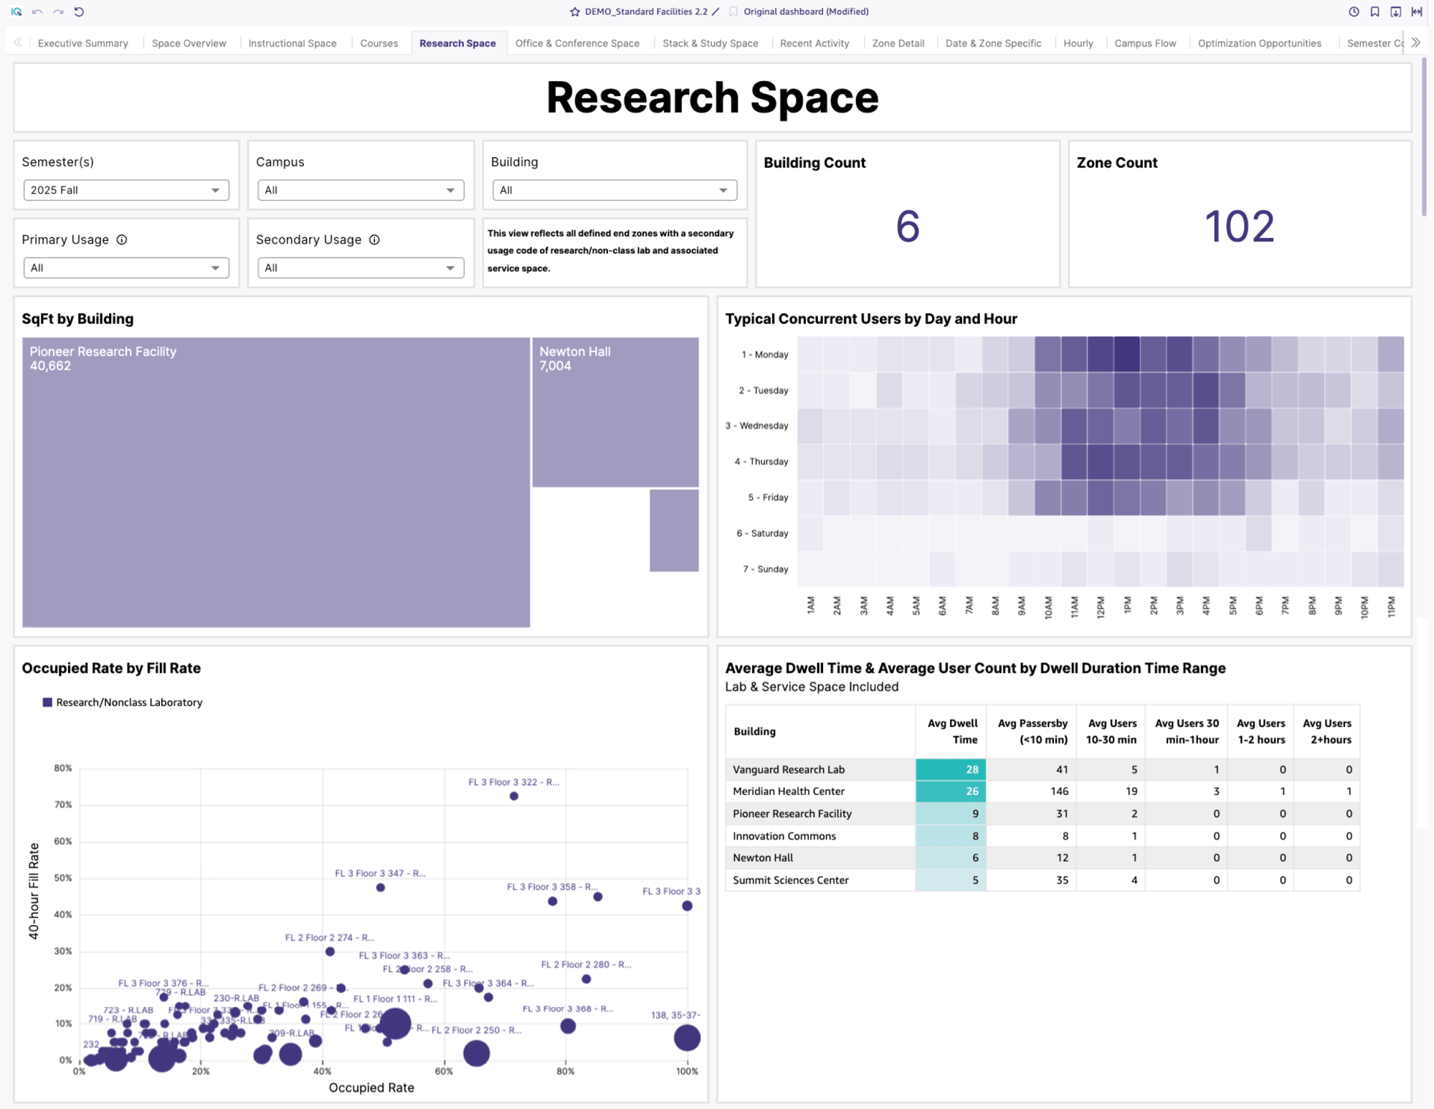
Task: Select the Pioneer Research Facility treemap block
Action: pyautogui.click(x=276, y=480)
